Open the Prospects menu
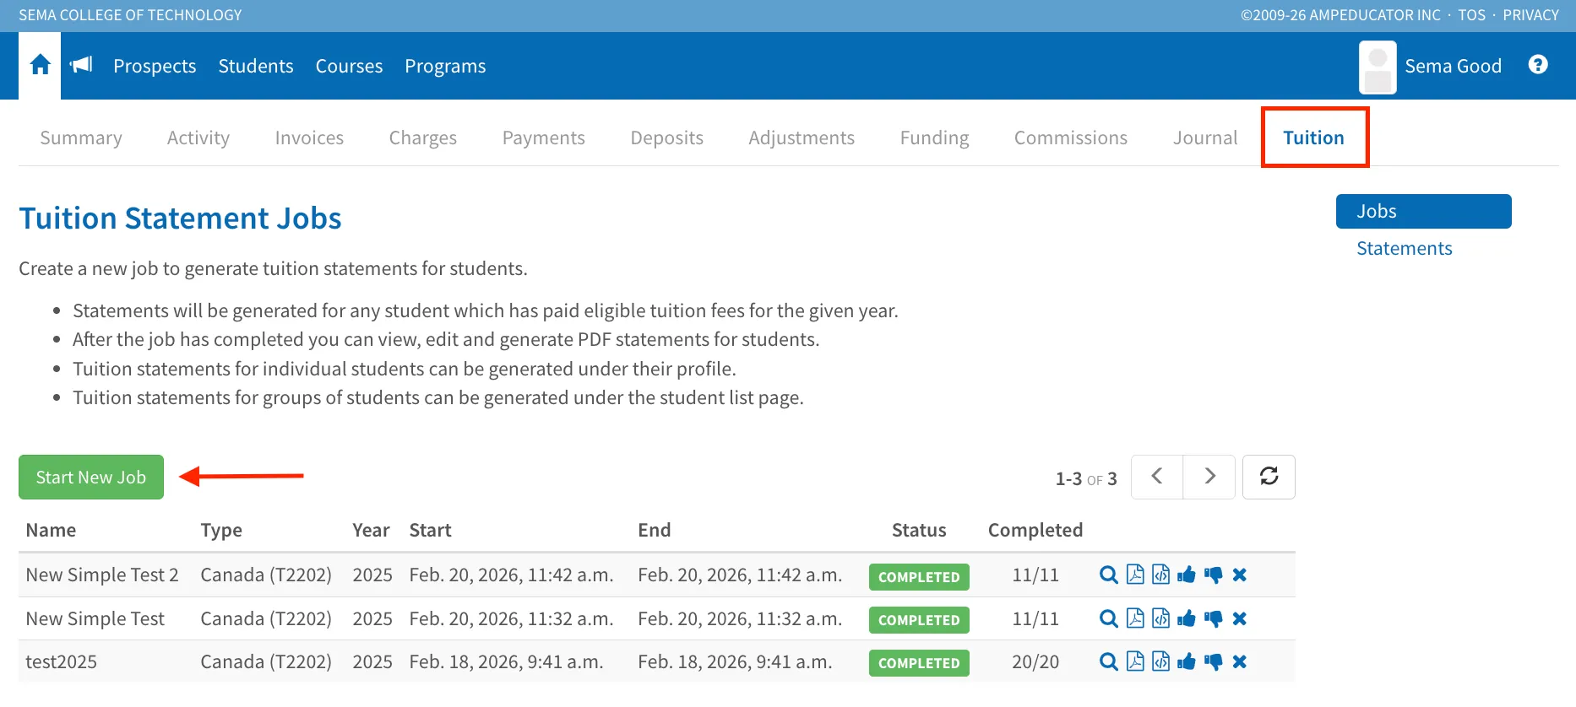 coord(155,66)
